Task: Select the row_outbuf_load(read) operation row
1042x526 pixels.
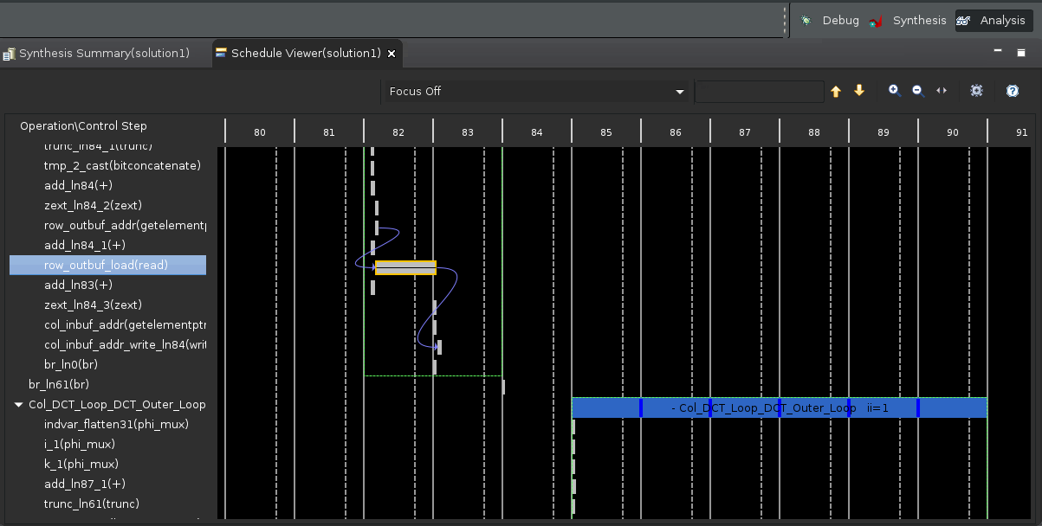Action: pyautogui.click(x=107, y=266)
